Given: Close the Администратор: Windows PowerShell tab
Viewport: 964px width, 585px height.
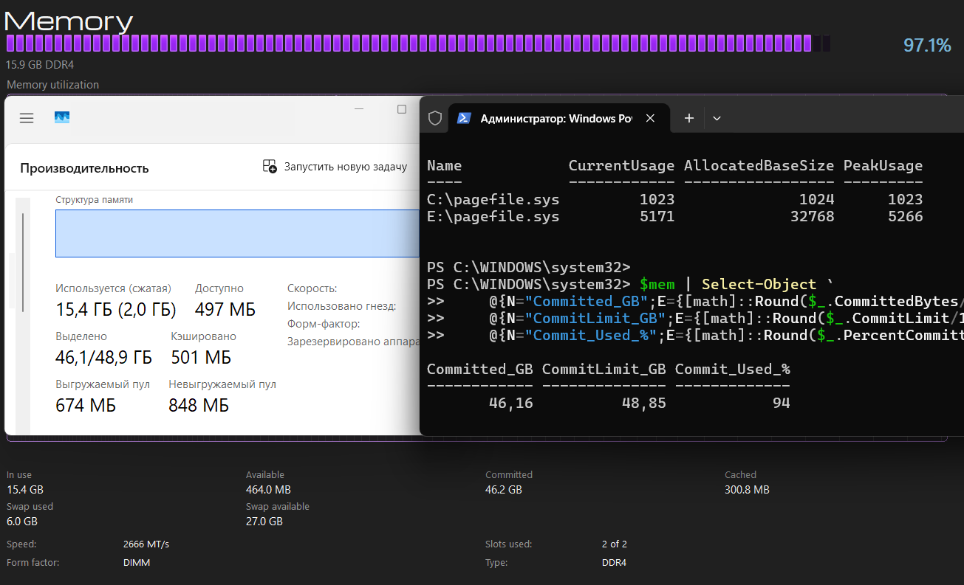Looking at the screenshot, I should click(x=650, y=118).
